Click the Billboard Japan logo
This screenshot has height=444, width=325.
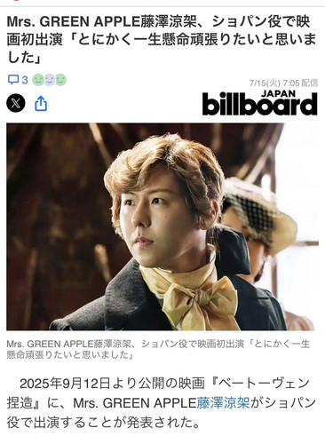(259, 103)
